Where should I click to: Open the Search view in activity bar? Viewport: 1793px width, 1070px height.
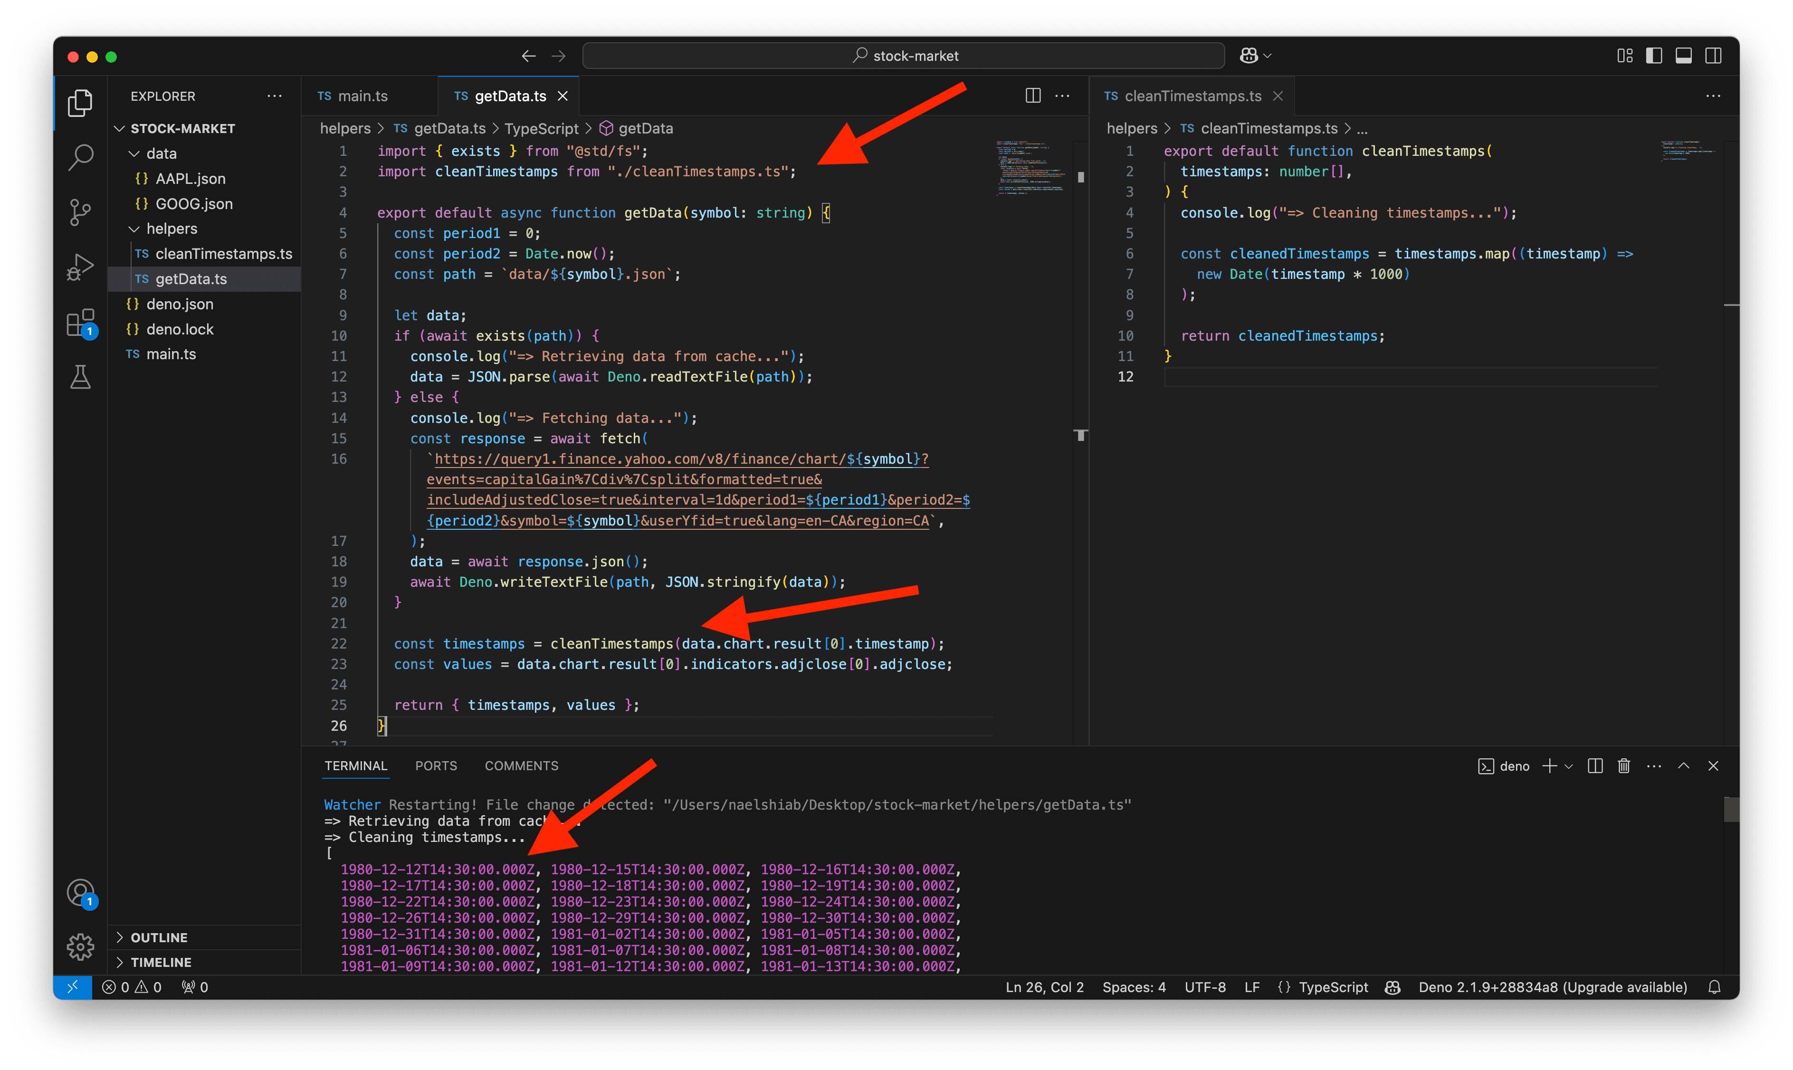80,157
